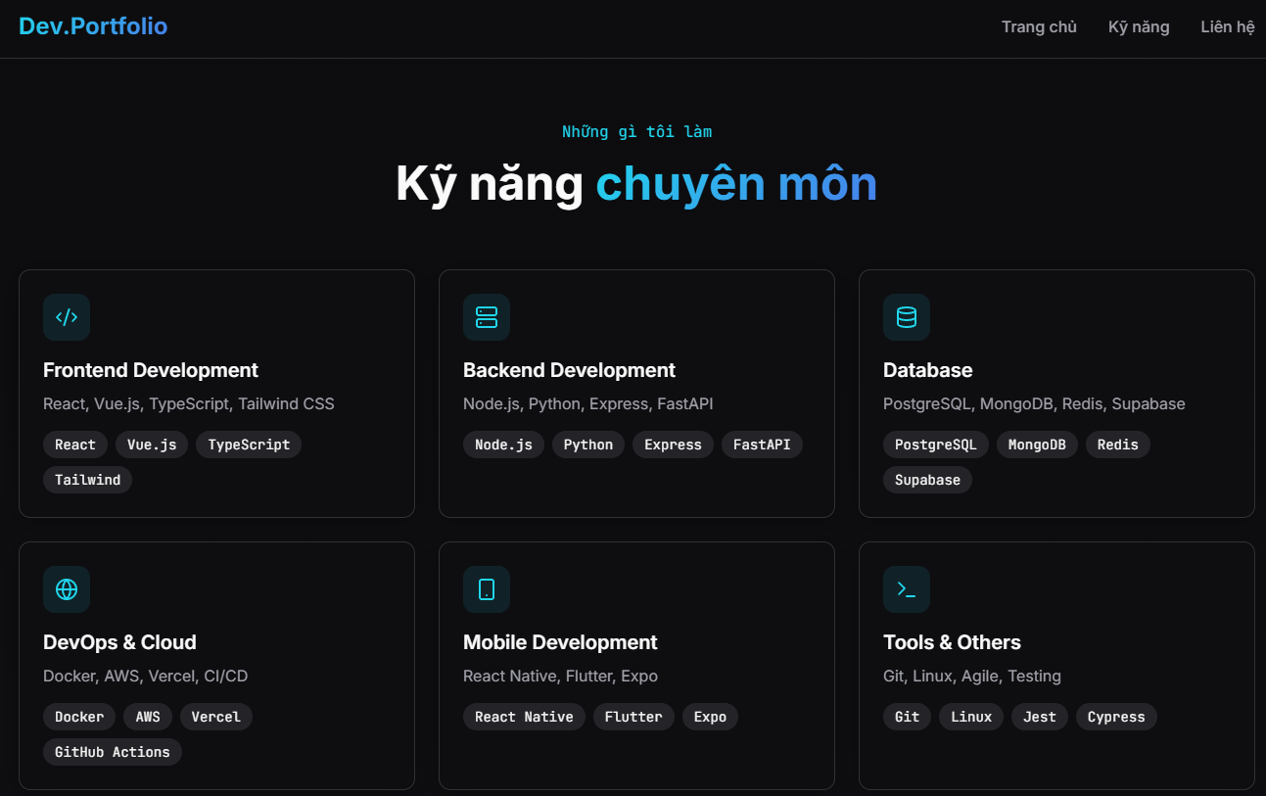Select the Tools & Others terminal icon

coord(906,588)
